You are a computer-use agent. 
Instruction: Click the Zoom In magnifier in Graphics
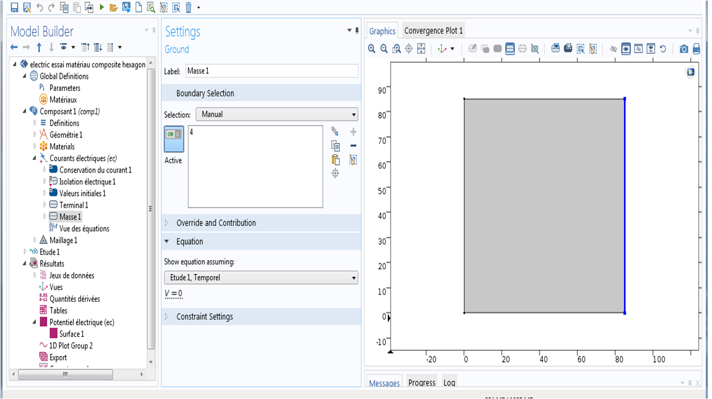(x=371, y=49)
